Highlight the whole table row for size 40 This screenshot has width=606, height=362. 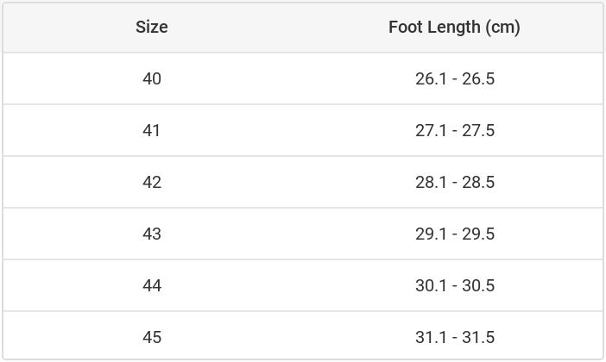click(x=302, y=78)
